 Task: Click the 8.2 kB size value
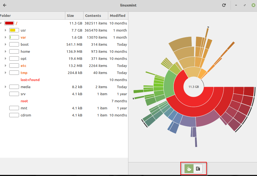[x=77, y=87]
